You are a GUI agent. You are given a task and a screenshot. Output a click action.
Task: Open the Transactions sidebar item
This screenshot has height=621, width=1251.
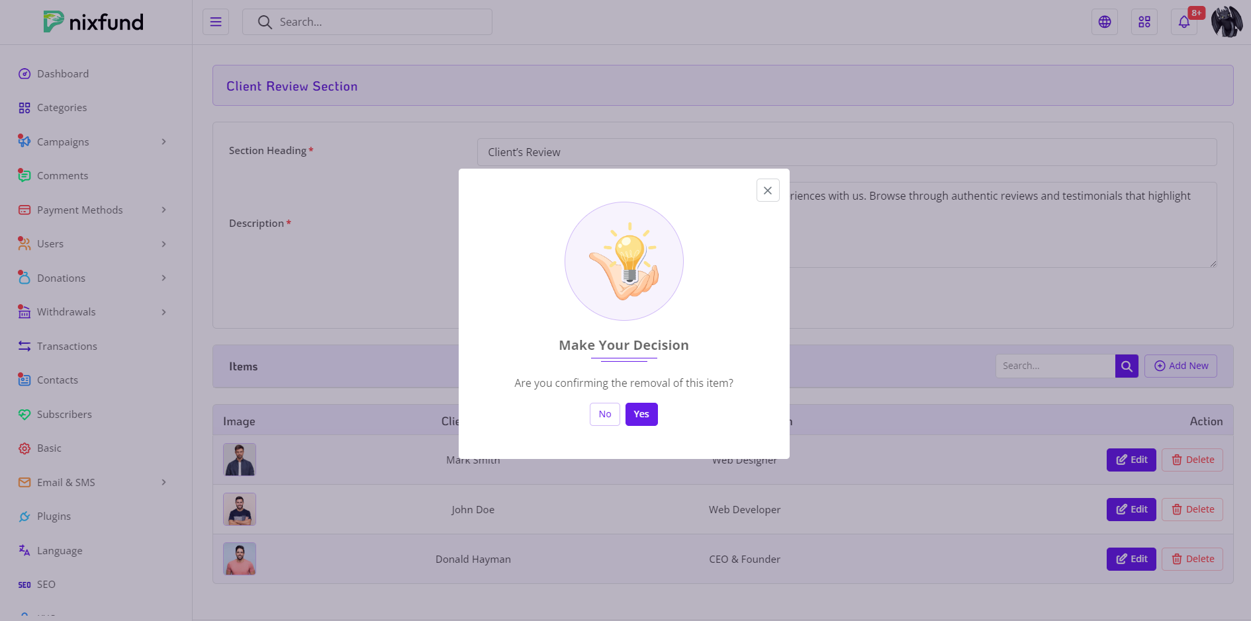(x=67, y=347)
